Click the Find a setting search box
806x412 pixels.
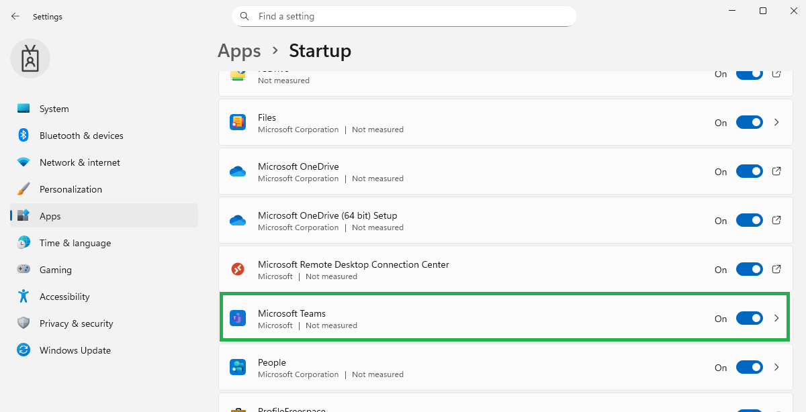point(404,16)
